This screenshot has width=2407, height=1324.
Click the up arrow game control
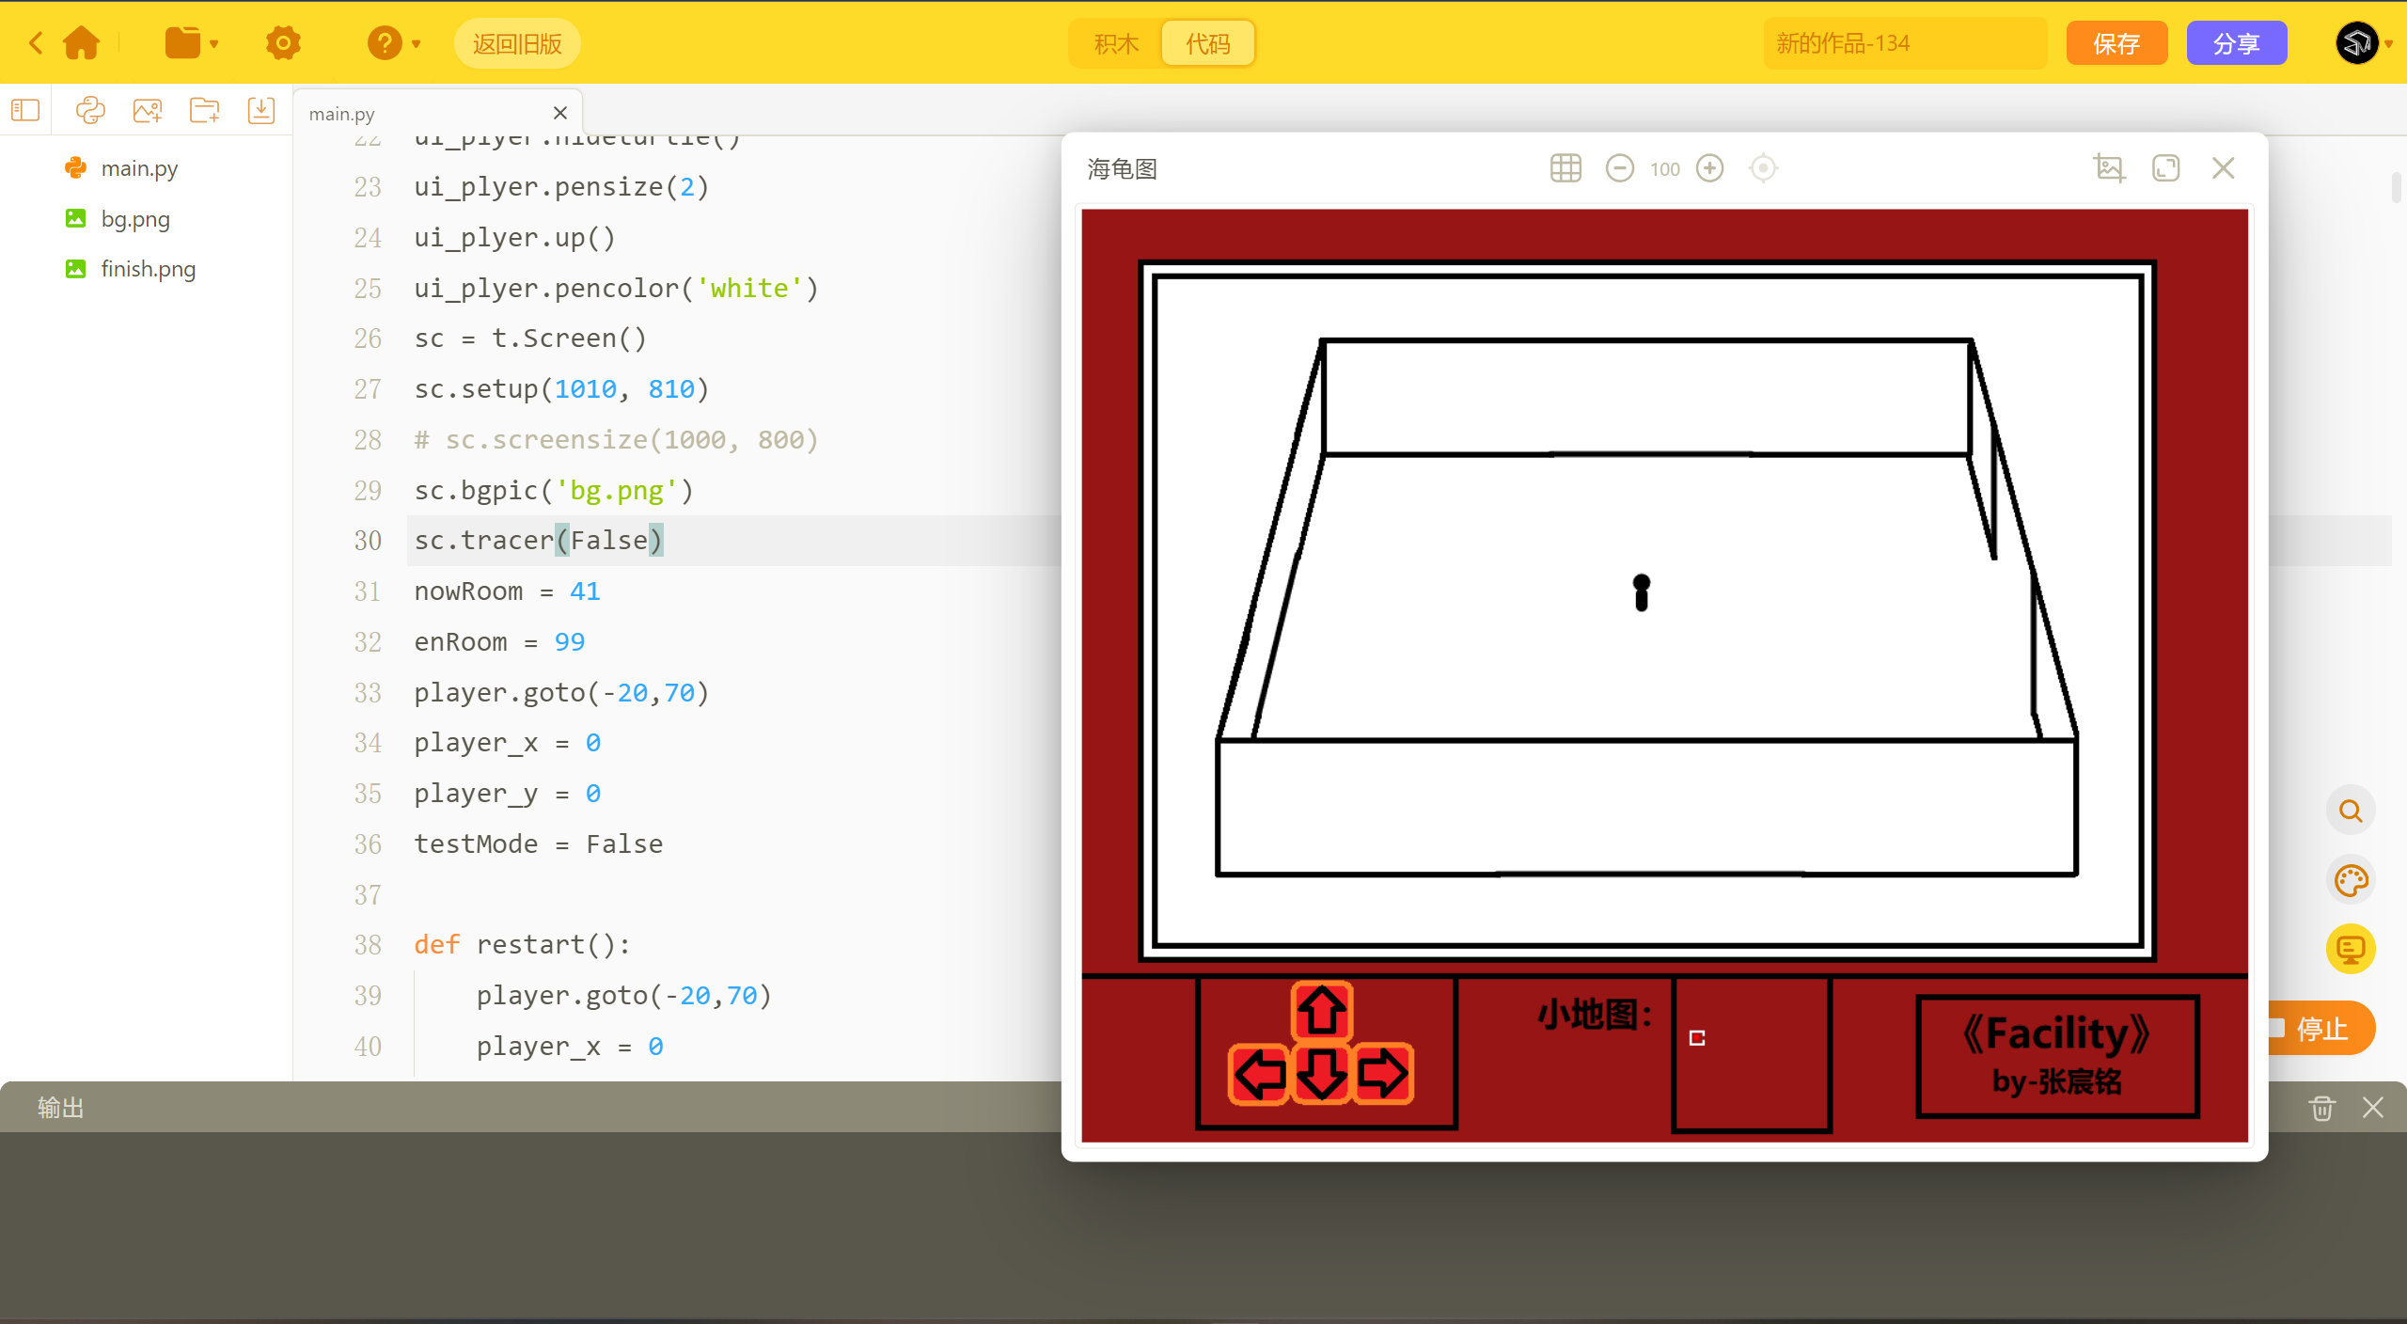tap(1322, 1011)
